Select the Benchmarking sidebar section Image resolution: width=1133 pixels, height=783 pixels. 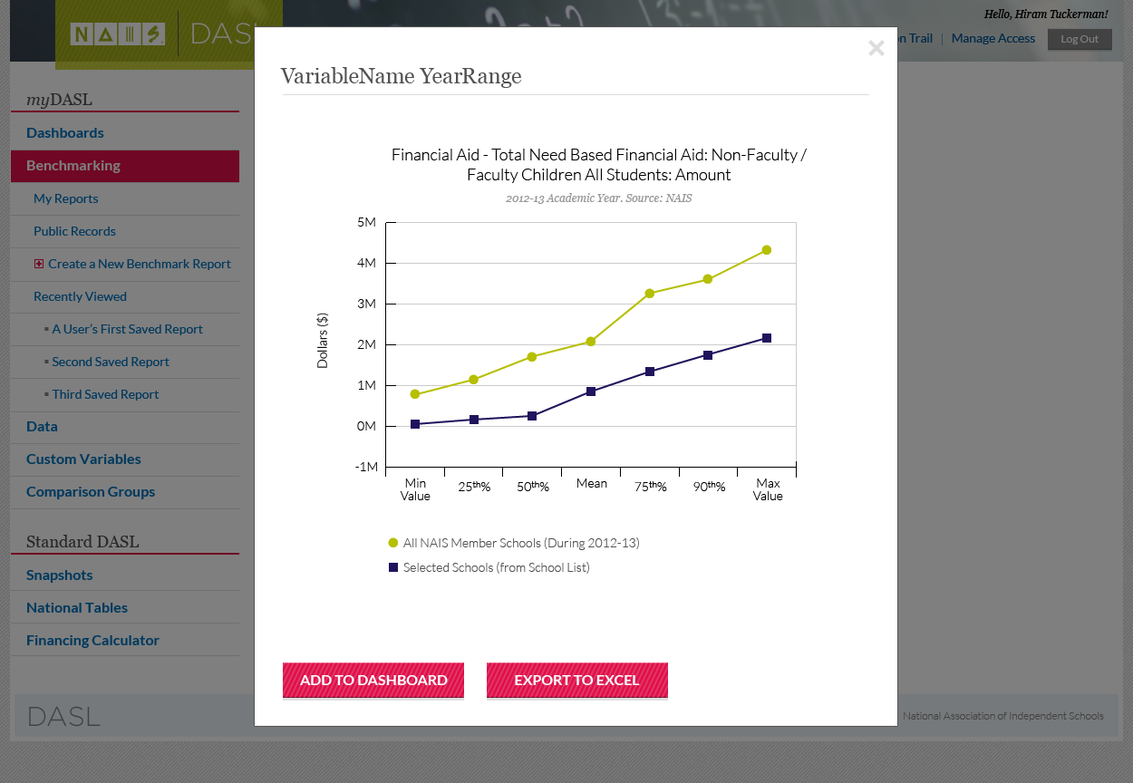[x=125, y=166]
